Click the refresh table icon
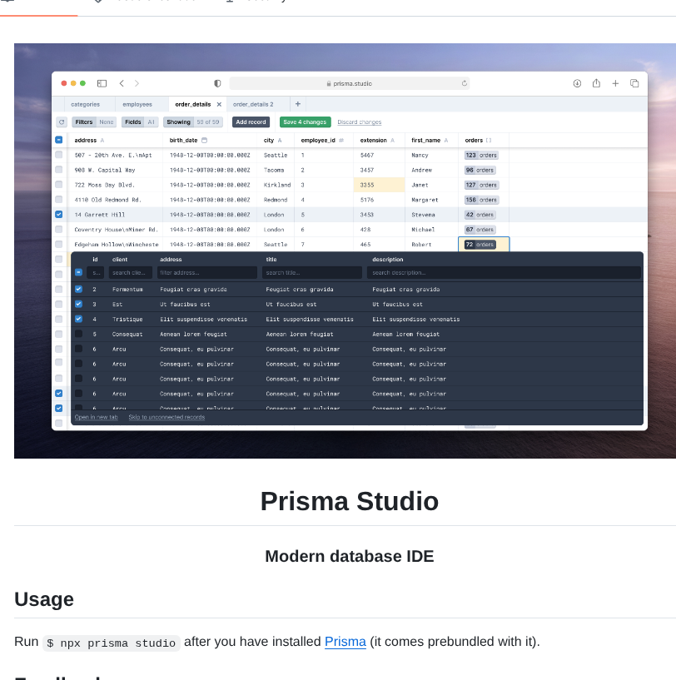This screenshot has width=676, height=680. coord(62,122)
